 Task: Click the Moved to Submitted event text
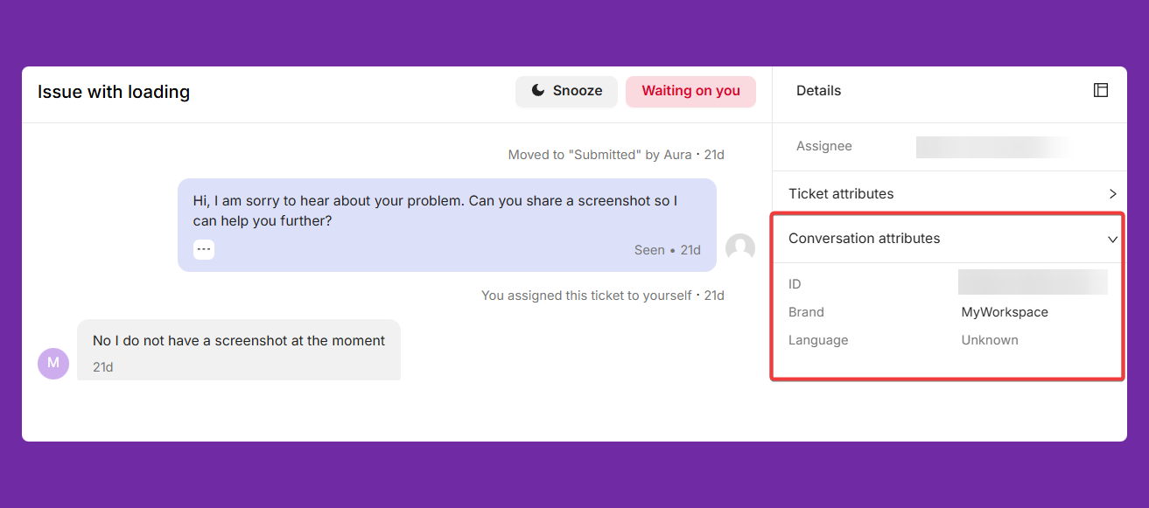pyautogui.click(x=616, y=155)
